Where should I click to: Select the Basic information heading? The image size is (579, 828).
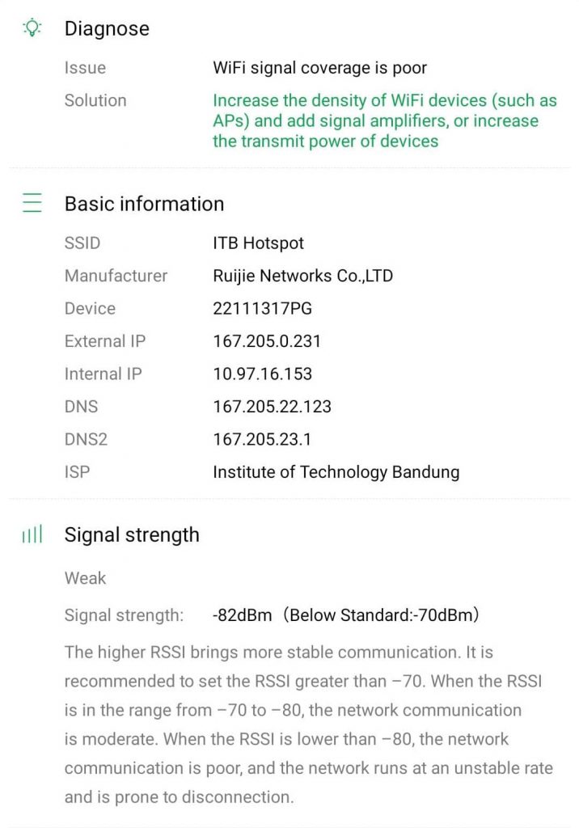pyautogui.click(x=144, y=204)
